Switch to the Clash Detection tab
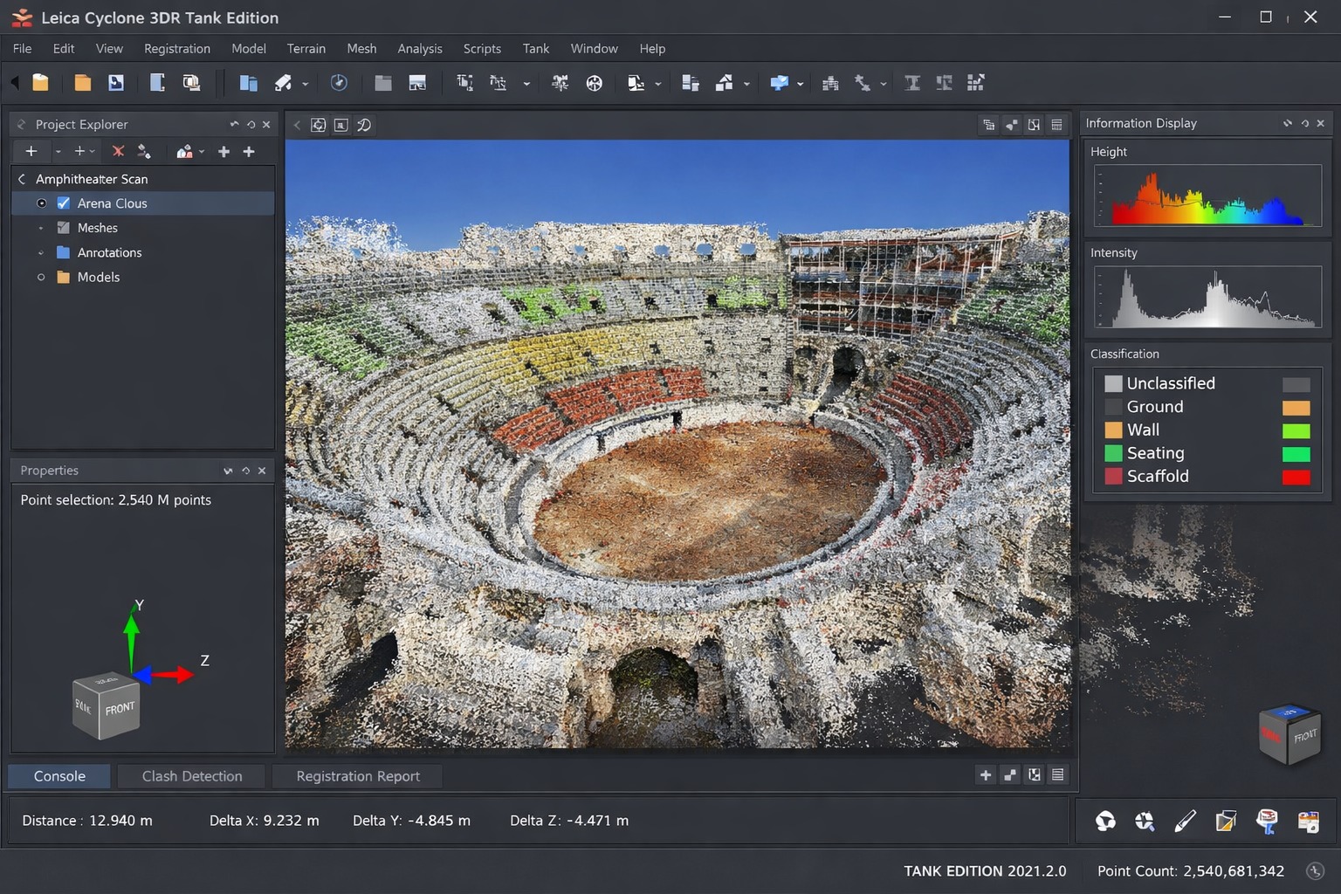This screenshot has height=894, width=1341. [192, 776]
